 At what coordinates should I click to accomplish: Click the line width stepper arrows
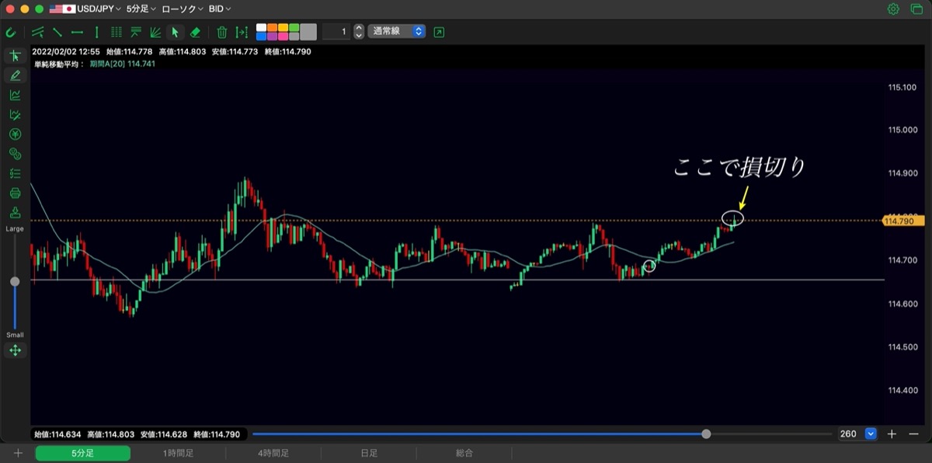point(358,32)
